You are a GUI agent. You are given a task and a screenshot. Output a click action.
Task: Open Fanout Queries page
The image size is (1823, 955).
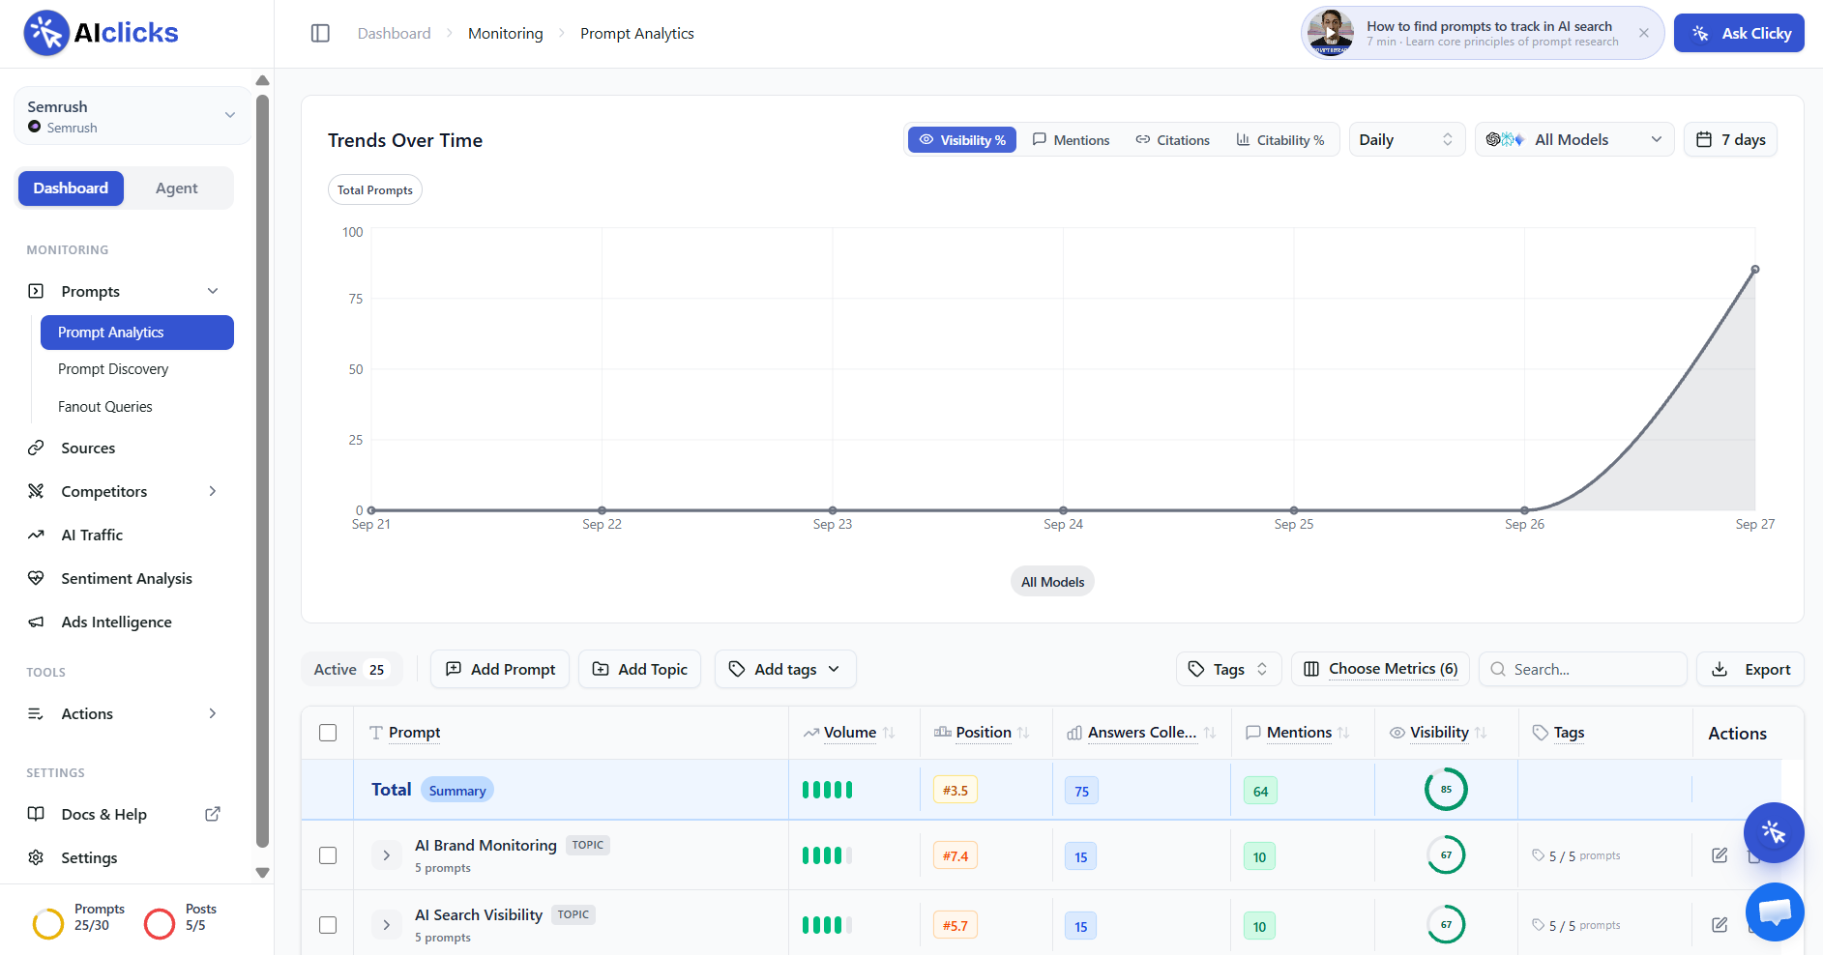pos(105,407)
